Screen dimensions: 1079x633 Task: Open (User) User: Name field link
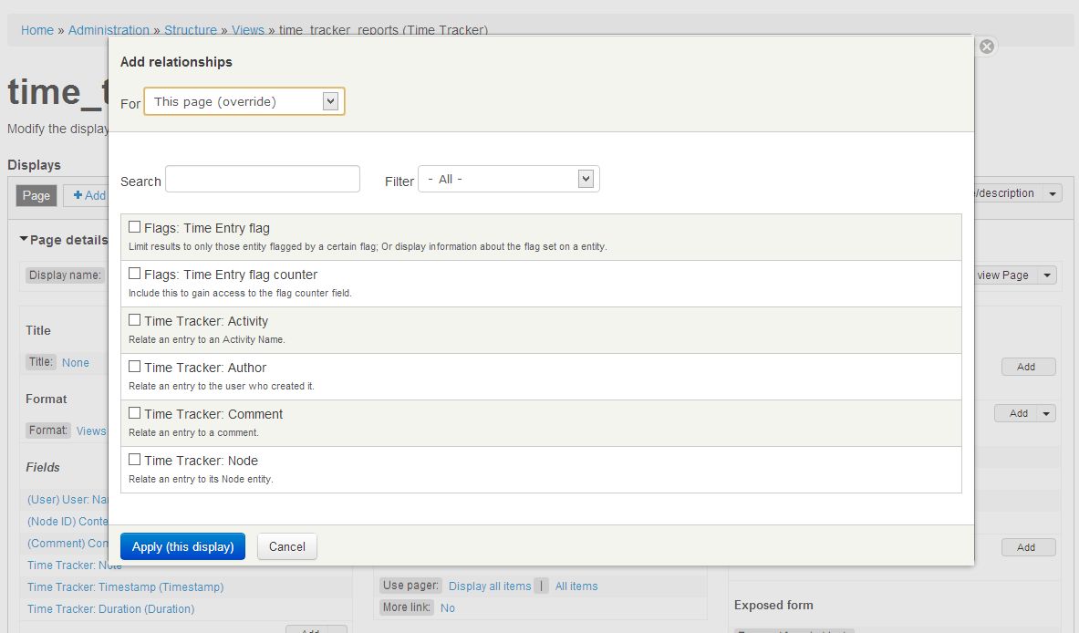[x=67, y=500]
